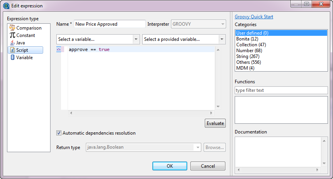Viewport: 333px width, 179px height.
Task: Select the Comparison scales icon
Action: point(12,28)
